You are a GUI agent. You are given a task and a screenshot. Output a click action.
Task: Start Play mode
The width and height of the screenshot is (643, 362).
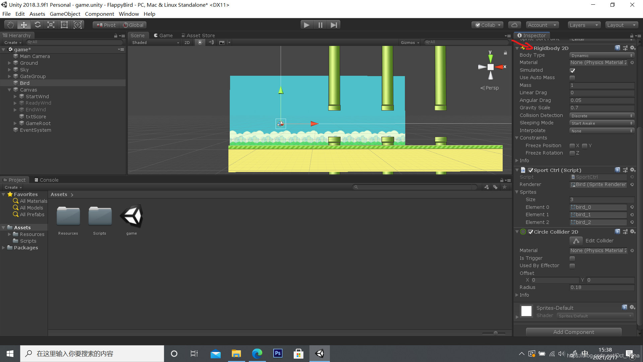pos(306,25)
